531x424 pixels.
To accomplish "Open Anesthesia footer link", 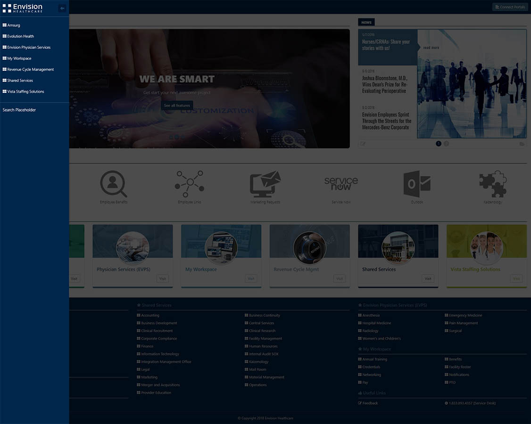I will (369, 315).
